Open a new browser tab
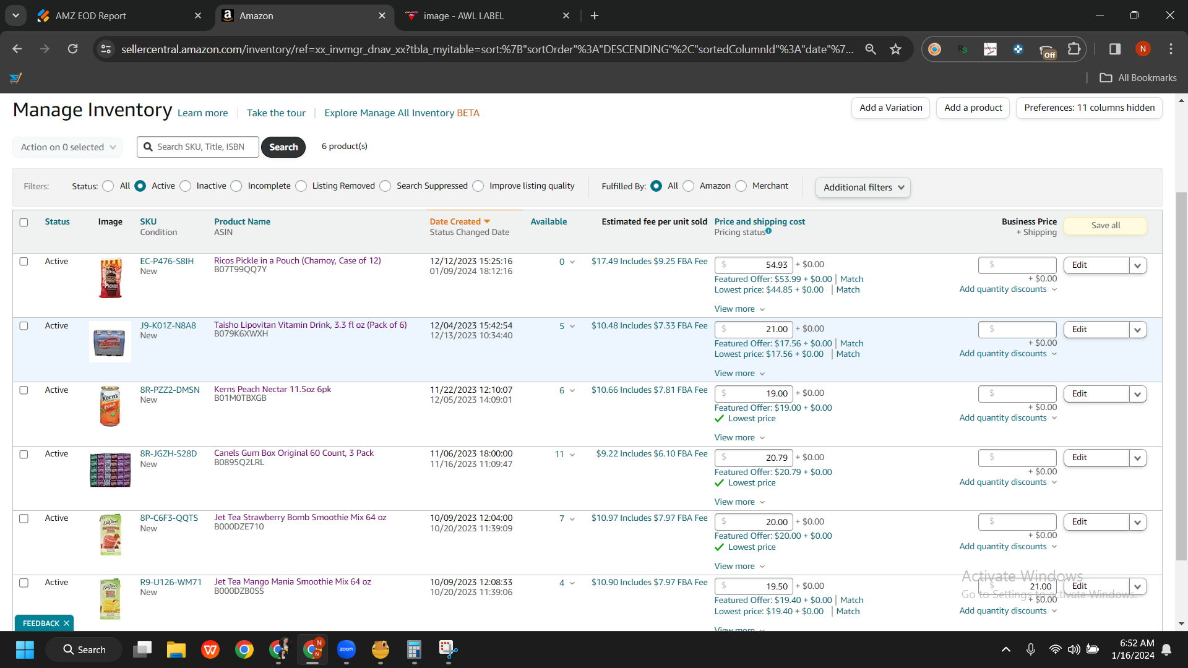Viewport: 1188px width, 668px height. [x=595, y=15]
